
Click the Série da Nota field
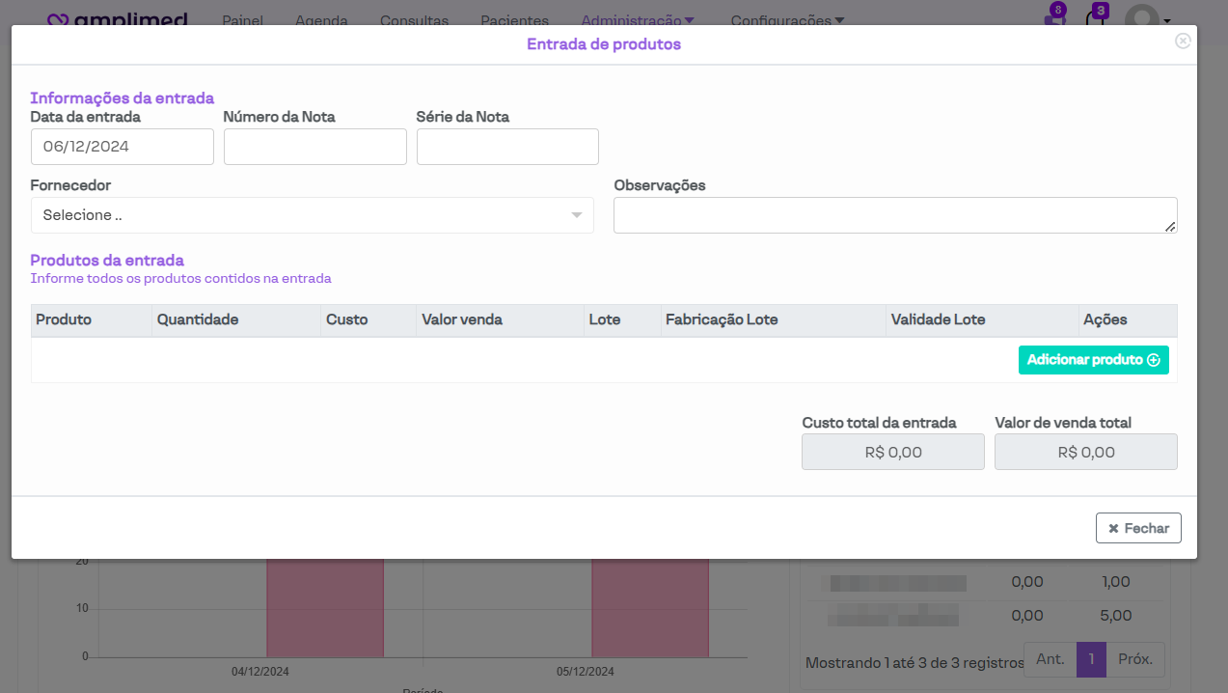507,147
